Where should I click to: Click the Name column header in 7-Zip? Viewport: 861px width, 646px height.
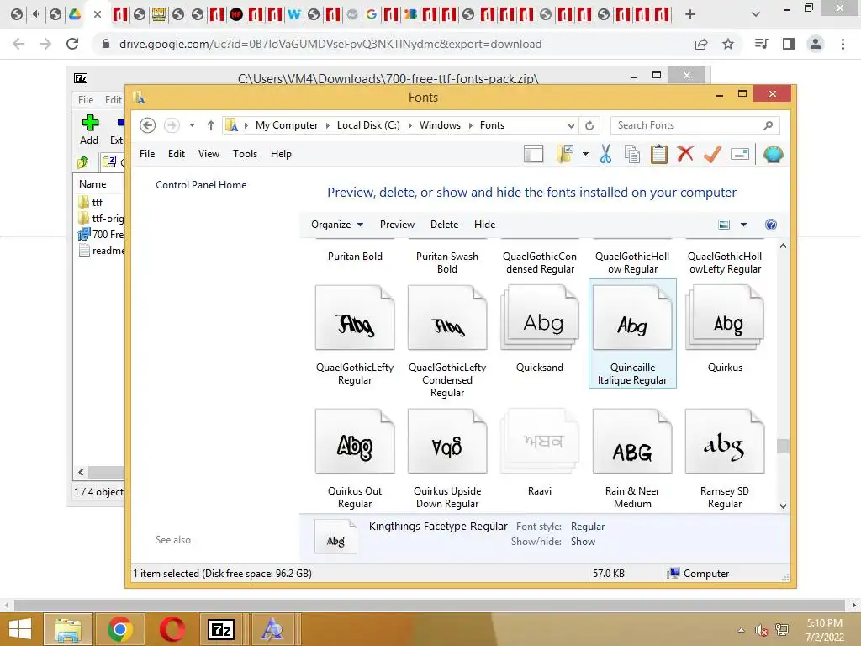[x=92, y=184]
